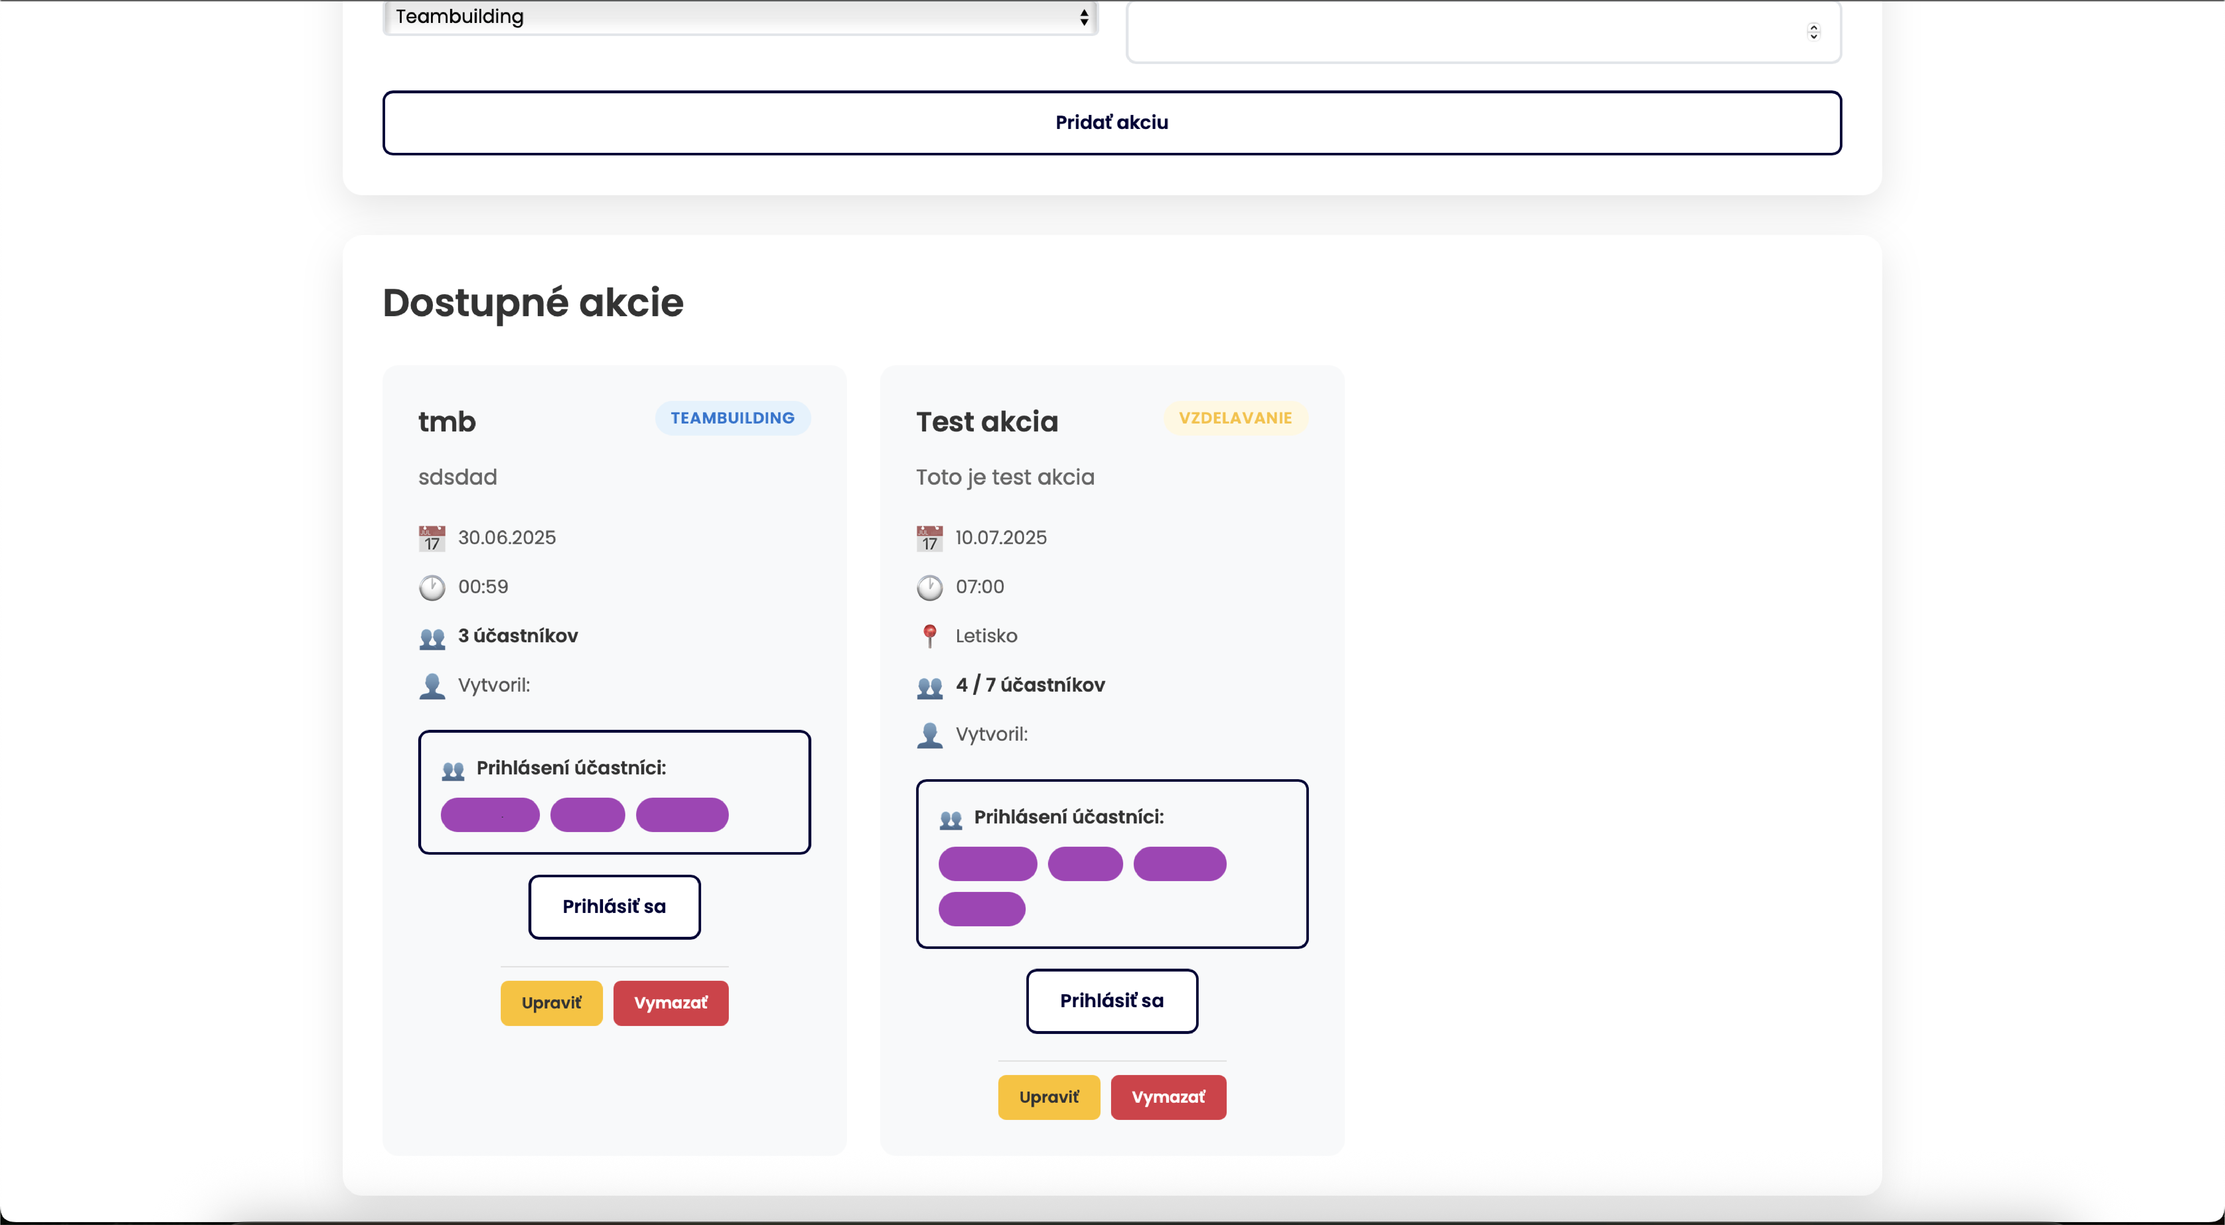2225x1225 pixels.
Task: Click the clock icon beside 00:59
Action: coord(432,587)
